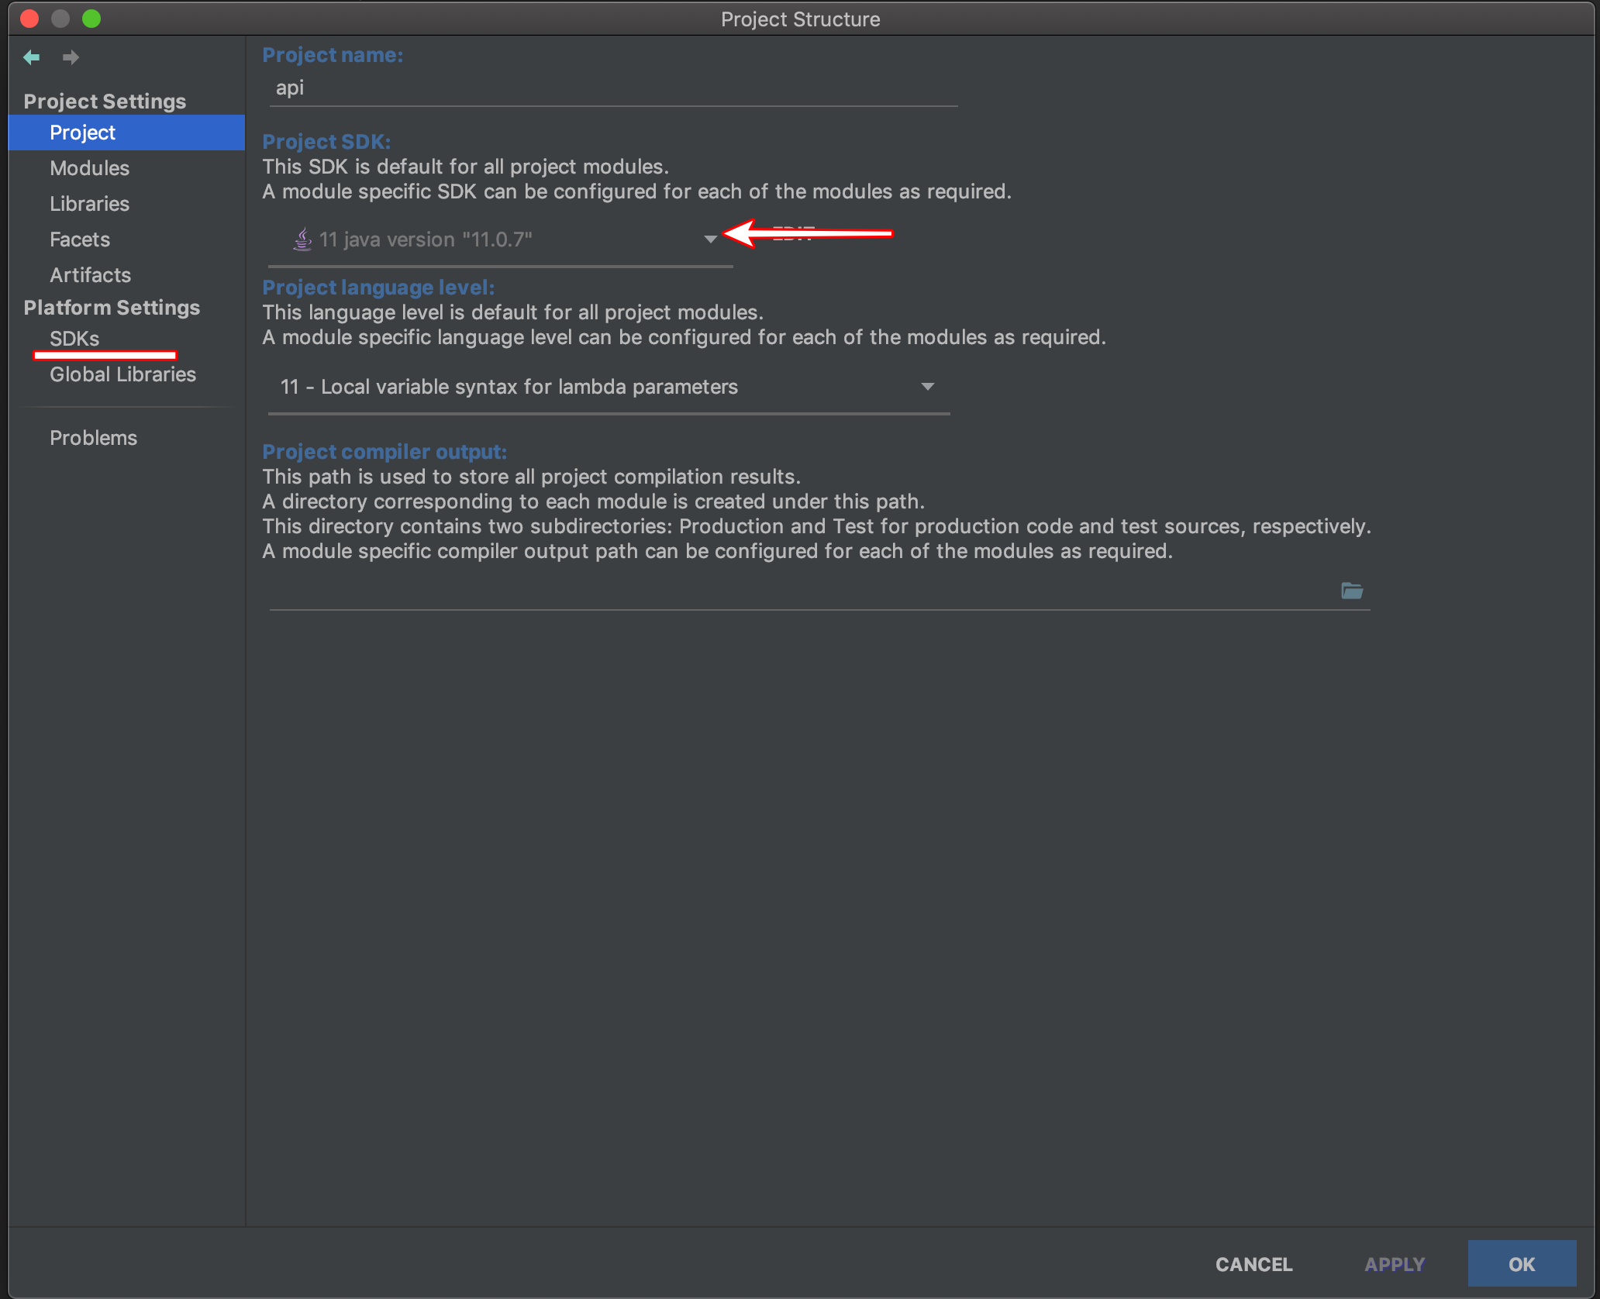The height and width of the screenshot is (1299, 1600).
Task: Click the Apply button
Action: (x=1394, y=1264)
